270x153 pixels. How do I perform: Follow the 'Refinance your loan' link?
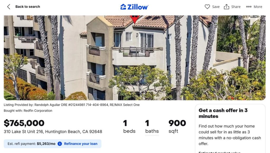tap(81, 144)
